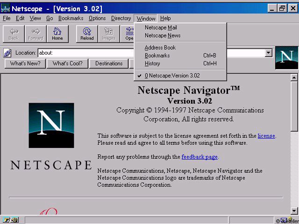Click the Images toolbar button

tap(109, 34)
